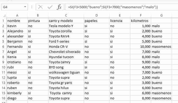Select the row 6 header
Viewport: 178px width, 103px height.
pyautogui.click(x=3, y=47)
